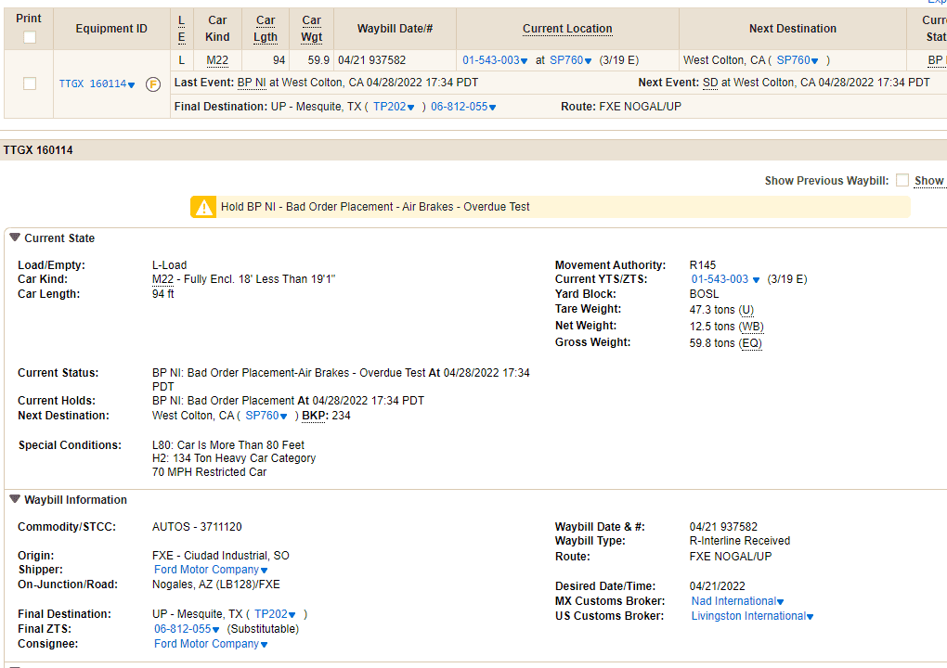
Task: Click the Waybill Date/# column header
Action: coord(395,29)
